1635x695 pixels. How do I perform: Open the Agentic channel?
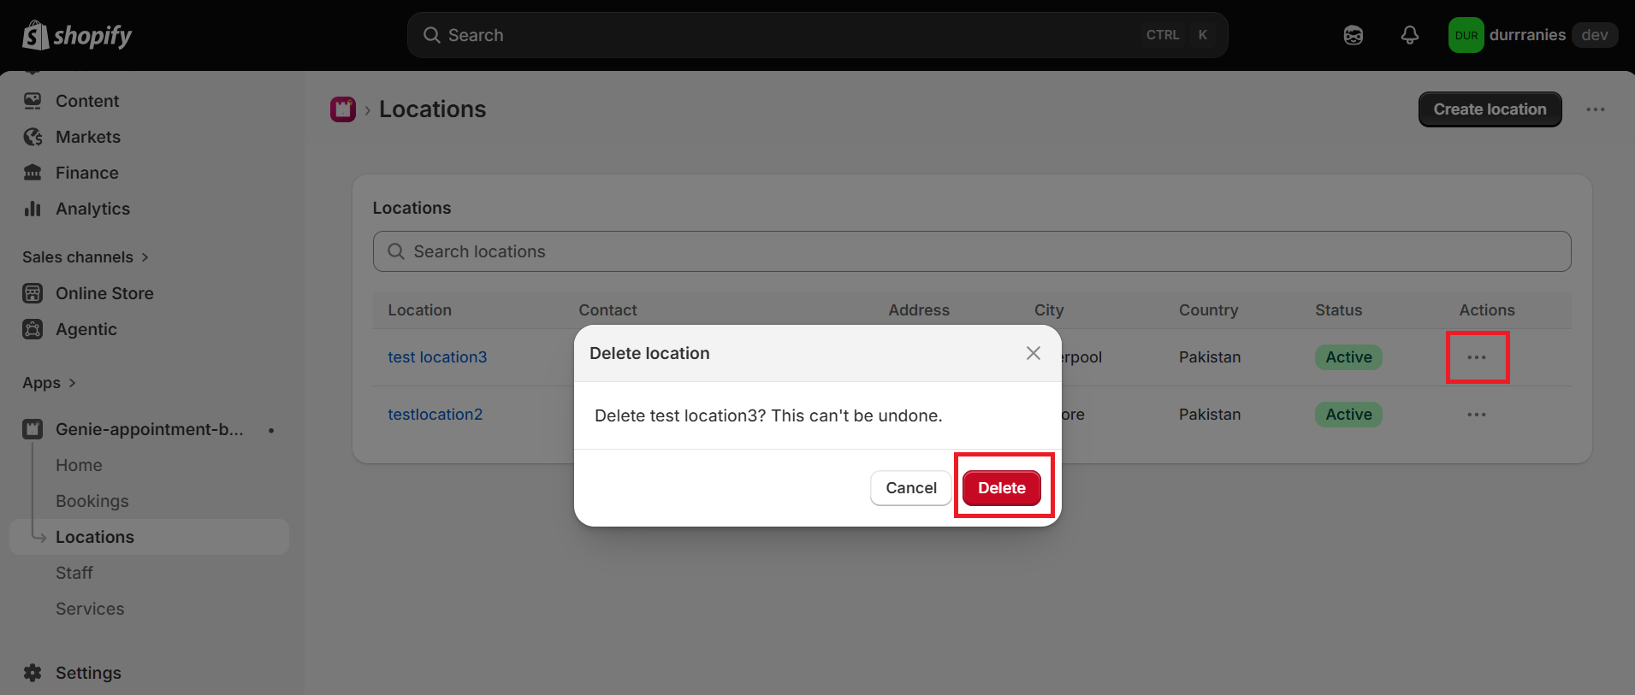86,329
